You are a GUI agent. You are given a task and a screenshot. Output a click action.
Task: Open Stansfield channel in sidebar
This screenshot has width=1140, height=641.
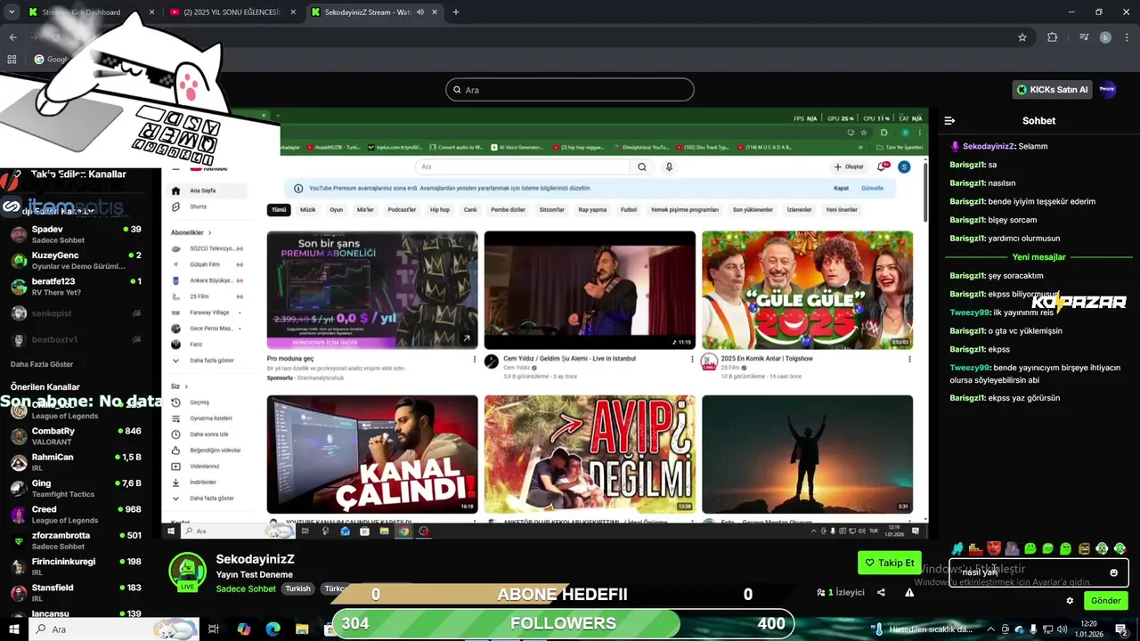[75, 593]
